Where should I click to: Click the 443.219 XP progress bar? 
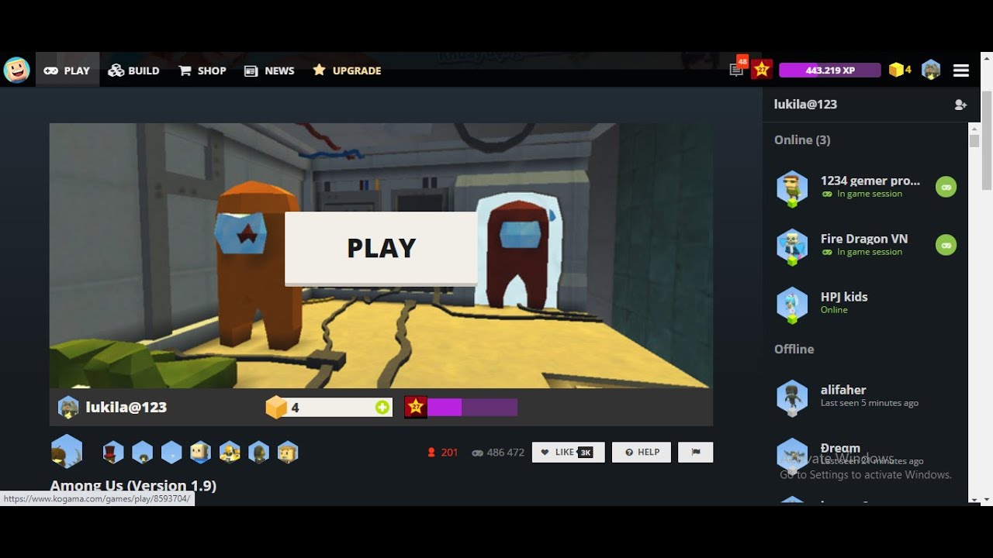[x=830, y=70]
